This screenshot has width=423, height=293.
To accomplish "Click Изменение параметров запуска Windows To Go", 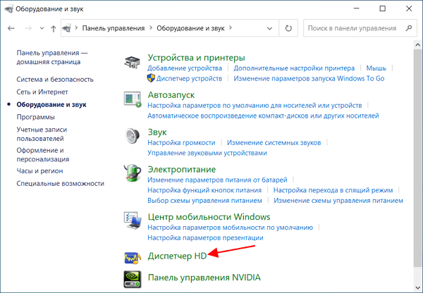I will (x=309, y=79).
